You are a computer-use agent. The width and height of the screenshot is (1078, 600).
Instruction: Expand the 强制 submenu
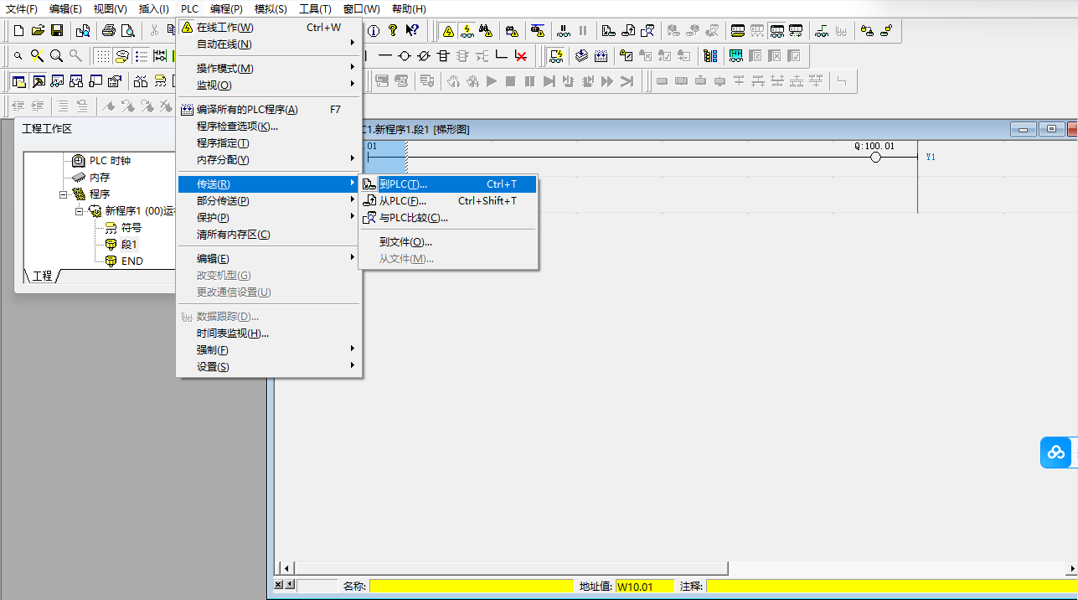[x=270, y=350]
